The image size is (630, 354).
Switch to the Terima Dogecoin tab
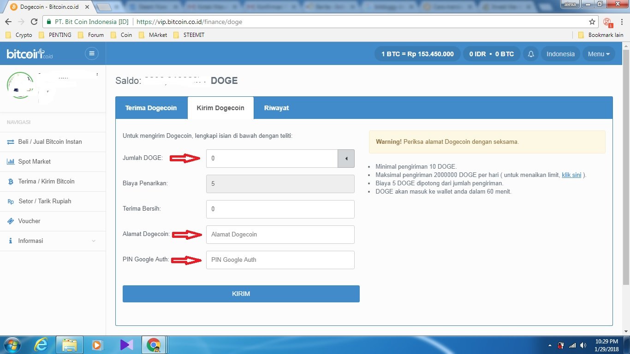click(151, 108)
